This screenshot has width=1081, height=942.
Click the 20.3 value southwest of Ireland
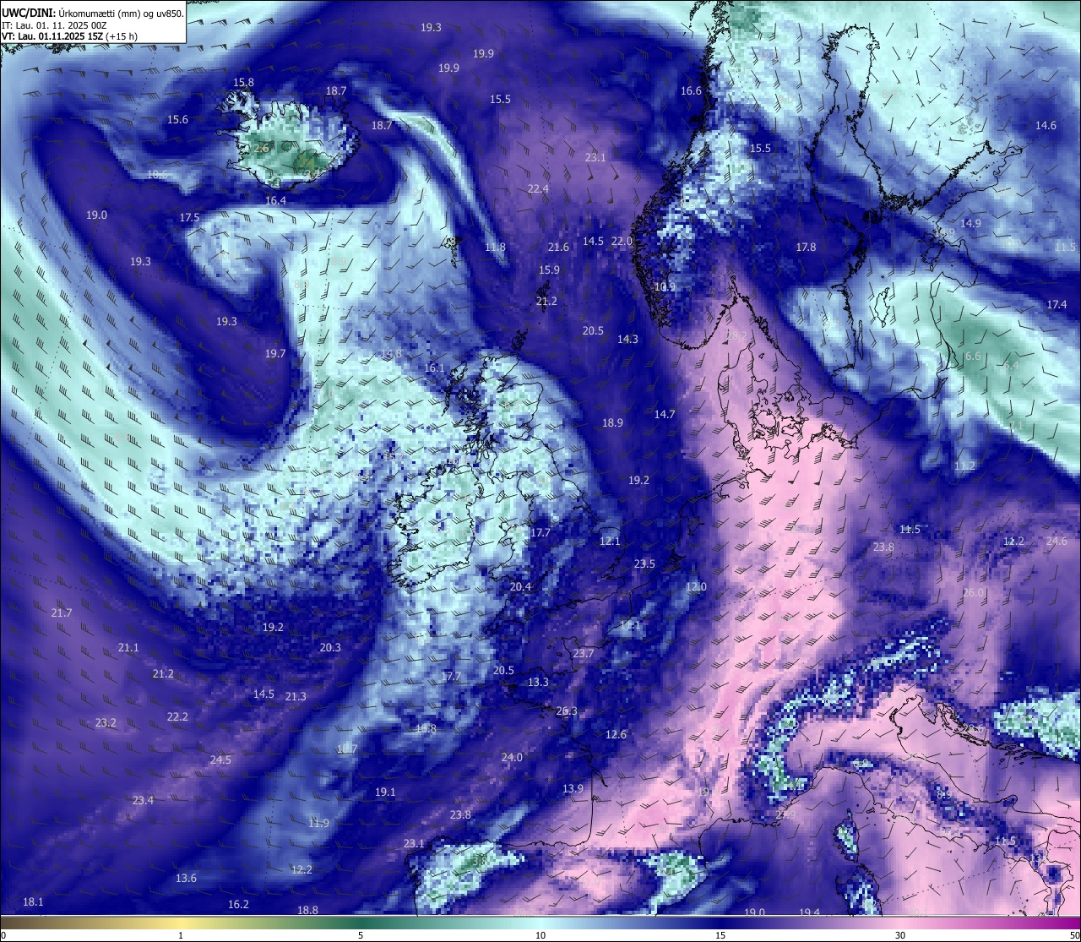point(330,647)
